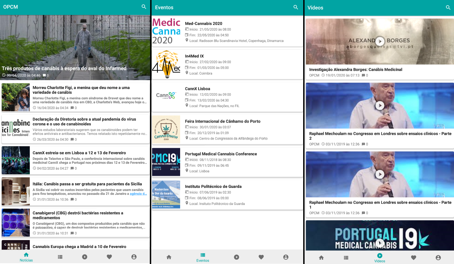Select the Notícias home tab
Screen dimensions: 454x264
pyautogui.click(x=26, y=257)
